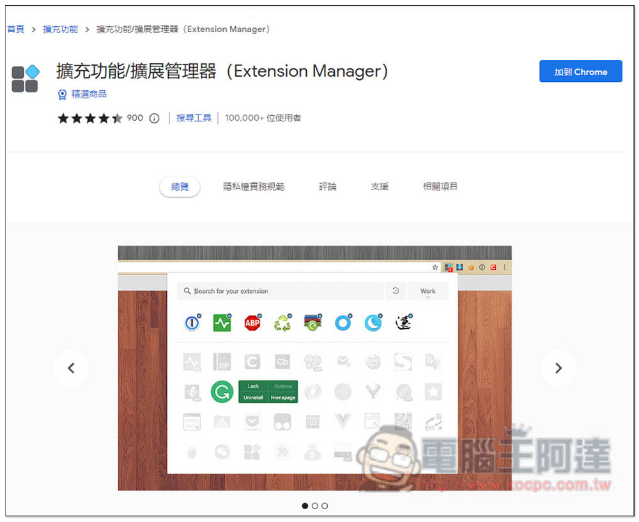Screen dimensions: 639x522
Task: Click the 精選商品 badge
Action: coord(82,94)
